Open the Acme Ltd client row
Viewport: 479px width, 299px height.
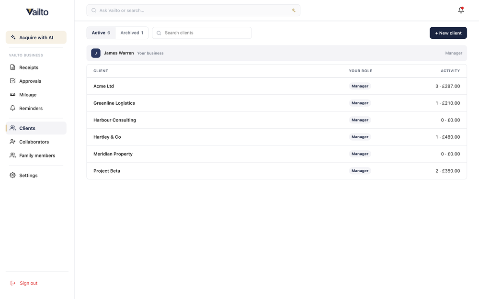[276, 86]
